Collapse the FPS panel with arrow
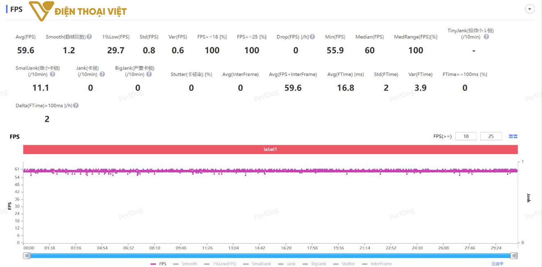 530,9
